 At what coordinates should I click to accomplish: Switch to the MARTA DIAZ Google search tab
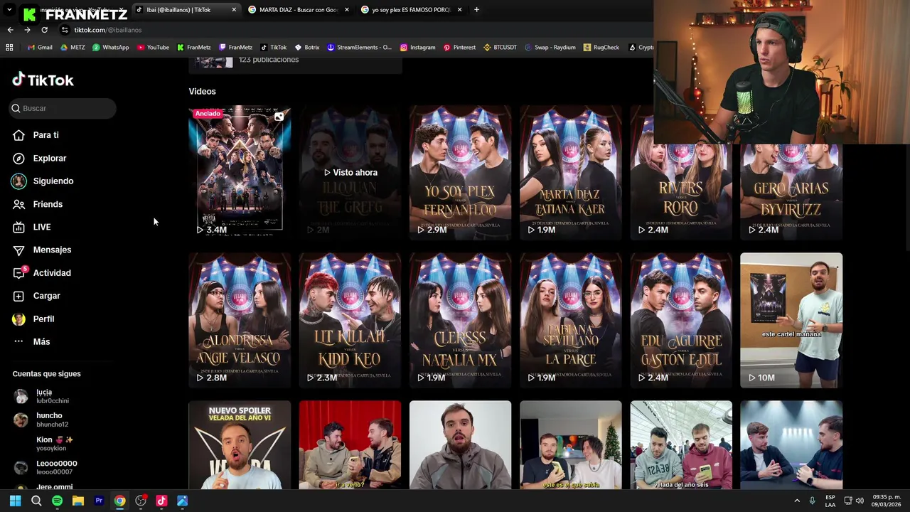[298, 10]
